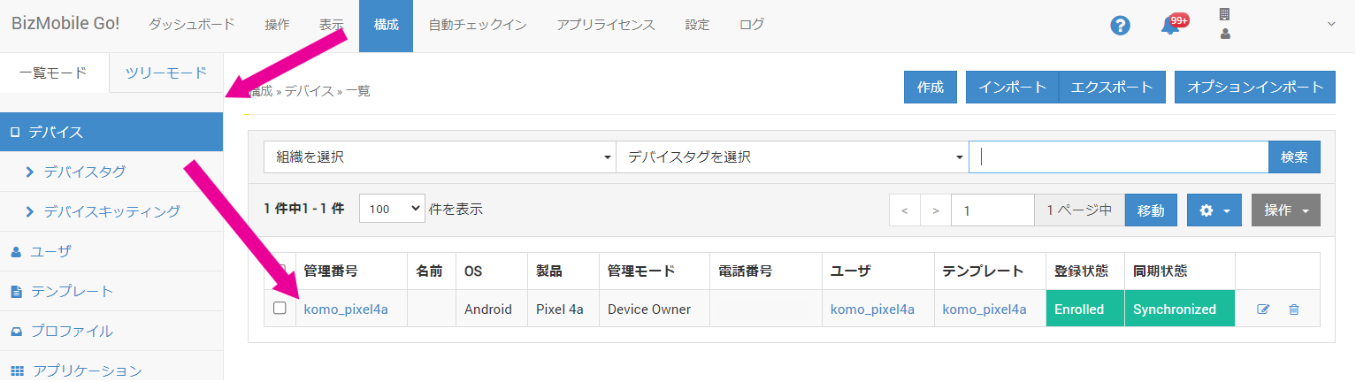This screenshot has width=1356, height=382.
Task: Open Templates in the sidebar
Action: click(x=72, y=291)
